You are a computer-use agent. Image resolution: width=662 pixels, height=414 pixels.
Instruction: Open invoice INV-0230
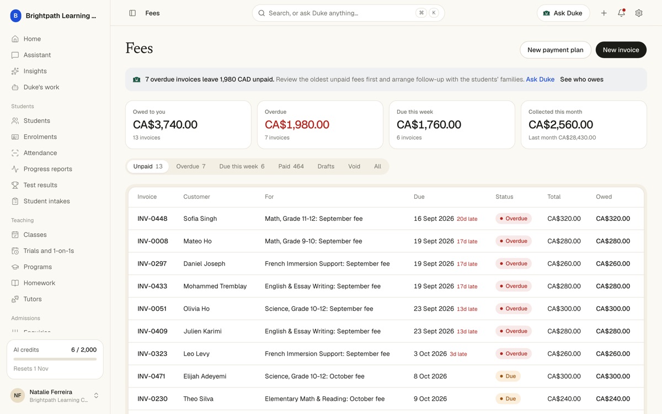click(x=152, y=399)
